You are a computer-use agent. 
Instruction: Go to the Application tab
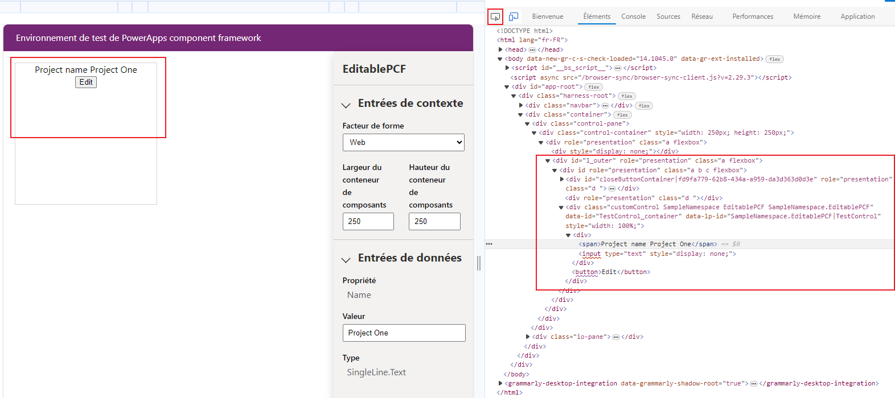(857, 16)
